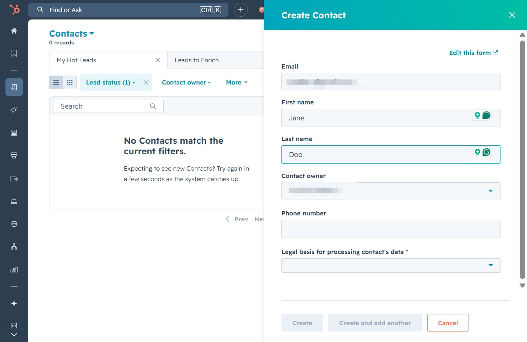Click search magnifier in contacts table
The image size is (527, 342).
[153, 106]
